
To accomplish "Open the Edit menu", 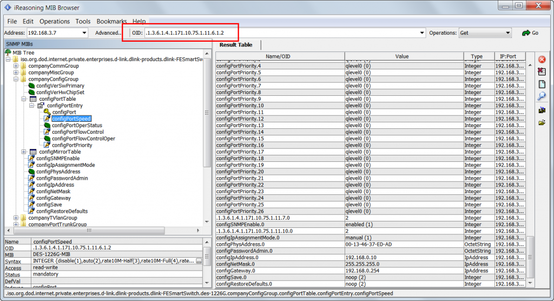I will [x=28, y=21].
